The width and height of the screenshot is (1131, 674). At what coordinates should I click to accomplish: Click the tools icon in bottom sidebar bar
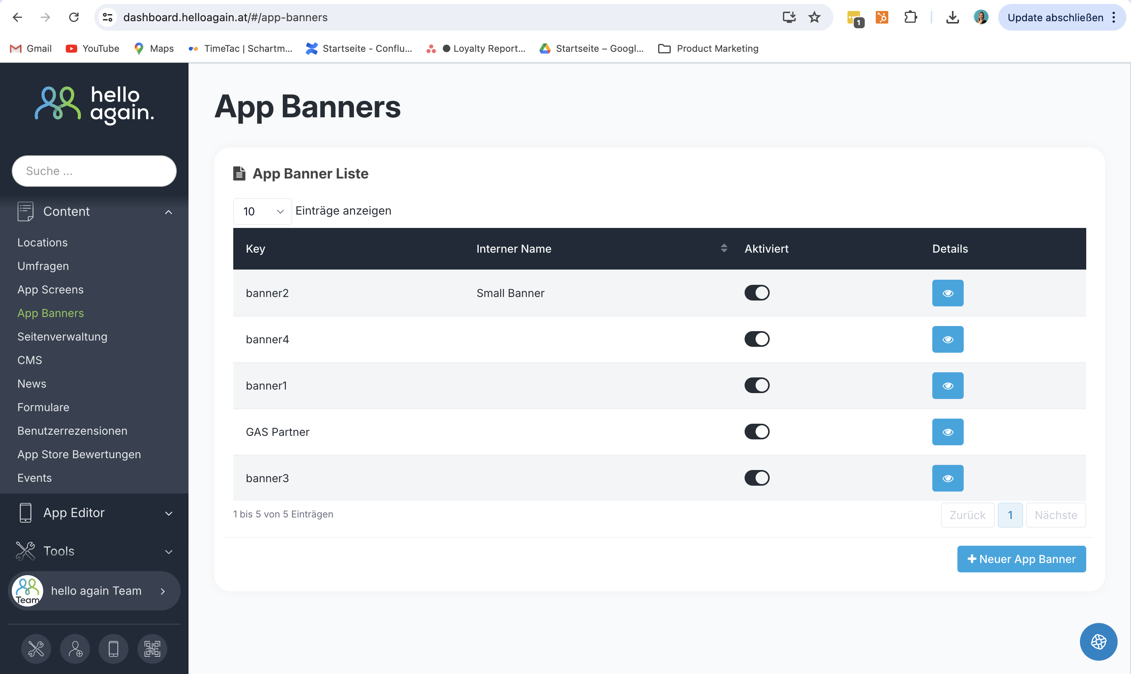pos(36,648)
